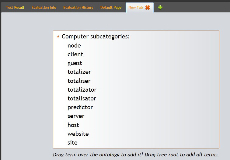Select the predictor term
This screenshot has width=230, height=160.
(x=80, y=107)
